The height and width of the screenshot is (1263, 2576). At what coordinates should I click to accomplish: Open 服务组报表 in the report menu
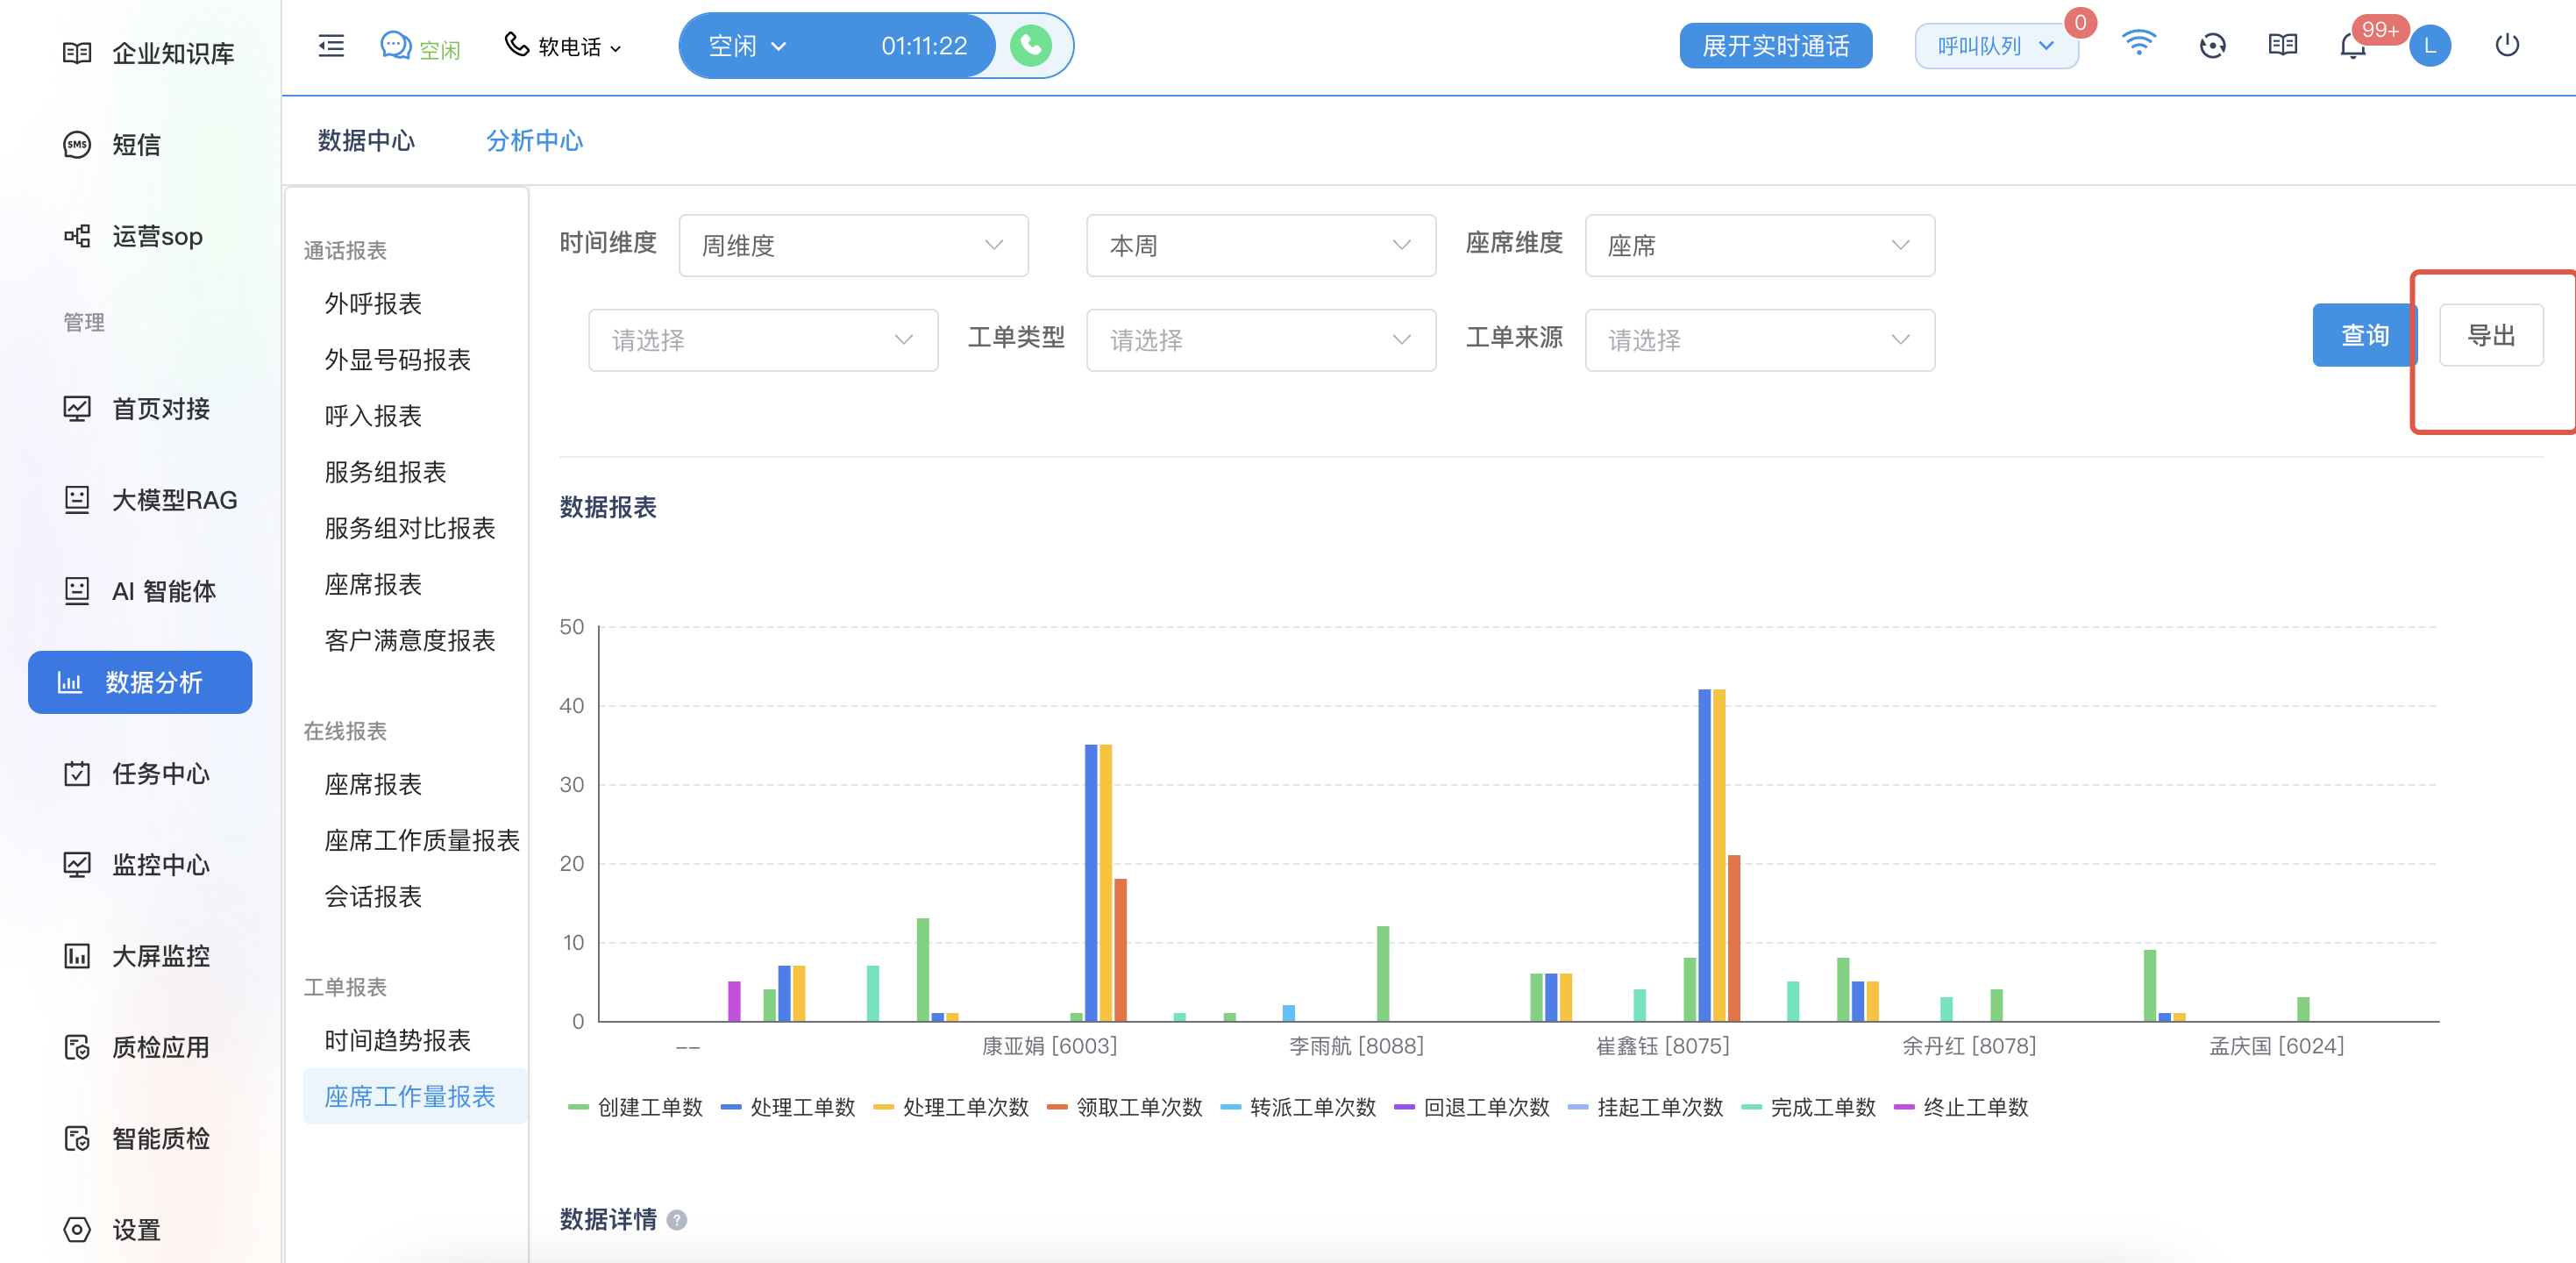tap(385, 472)
